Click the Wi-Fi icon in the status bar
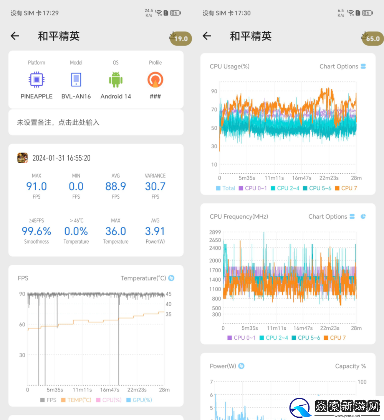The image size is (384, 420). 159,12
